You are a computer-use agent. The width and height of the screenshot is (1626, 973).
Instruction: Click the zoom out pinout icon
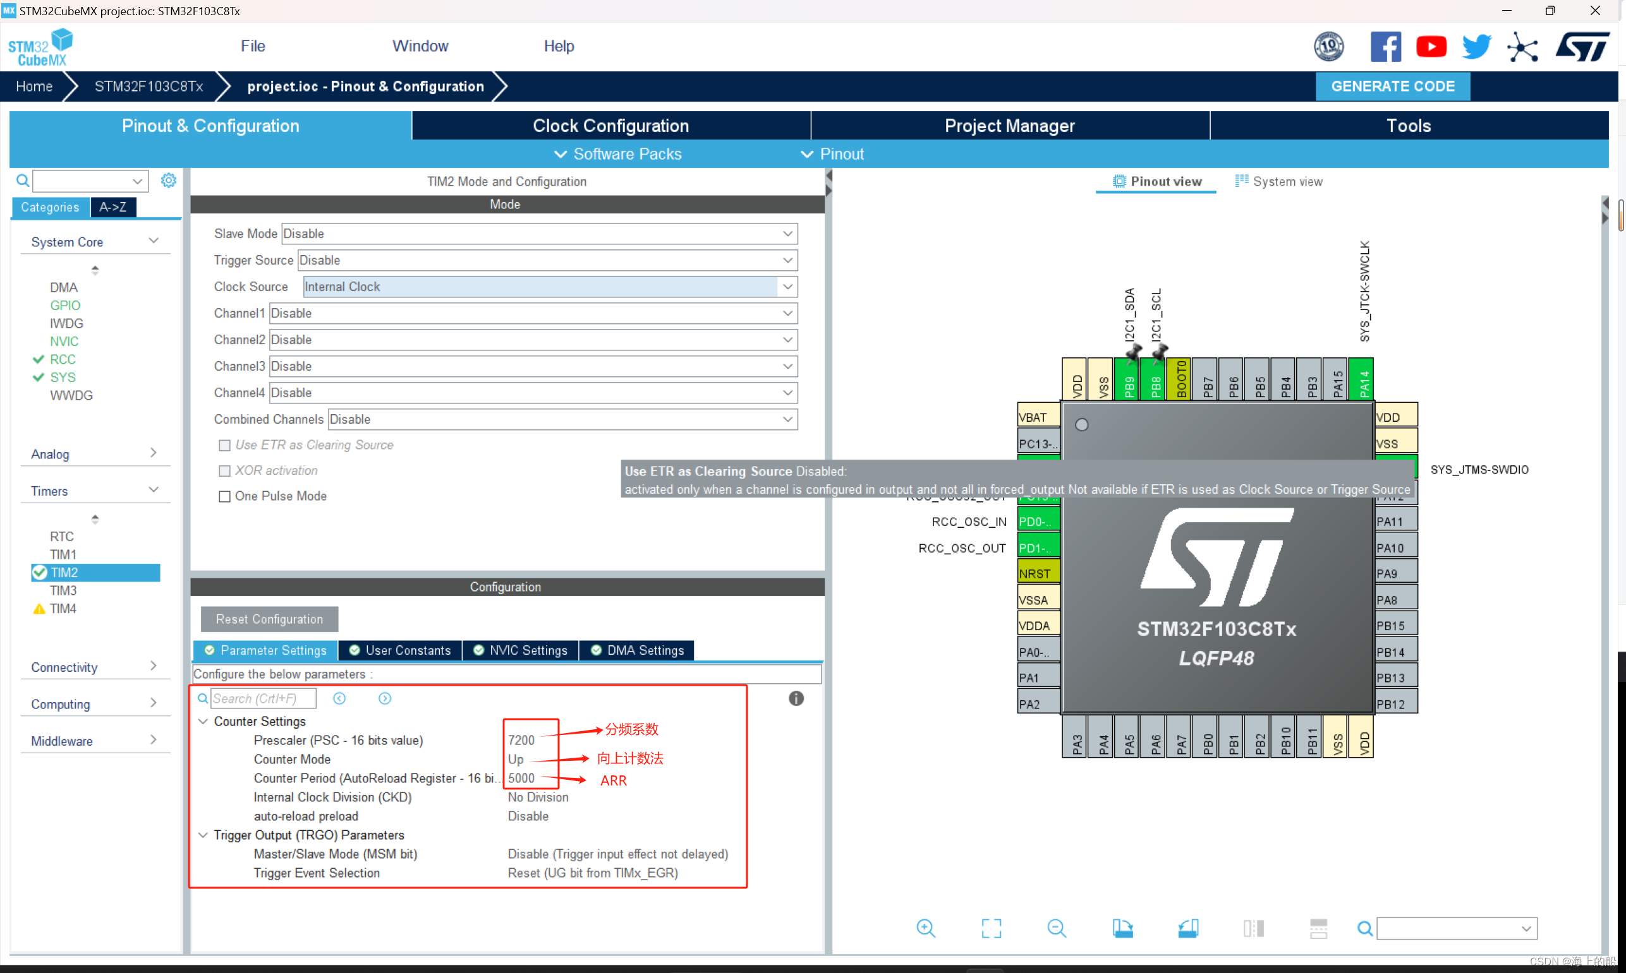pos(1057,928)
